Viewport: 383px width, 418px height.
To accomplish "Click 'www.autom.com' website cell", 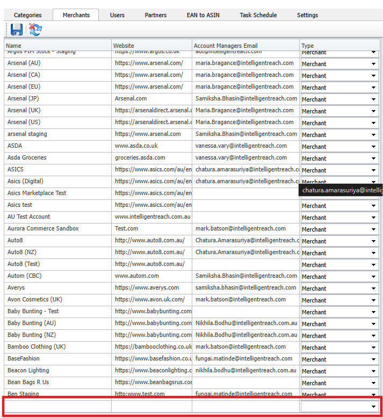I will 151,276.
